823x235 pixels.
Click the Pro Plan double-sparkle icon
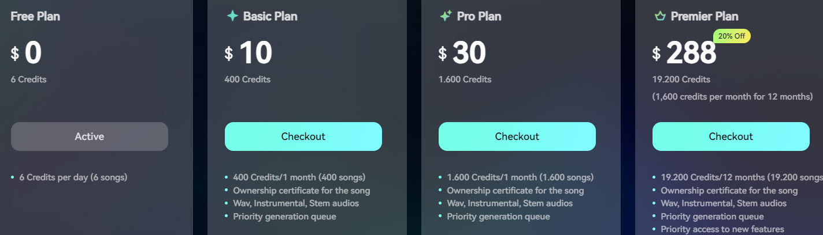[446, 16]
